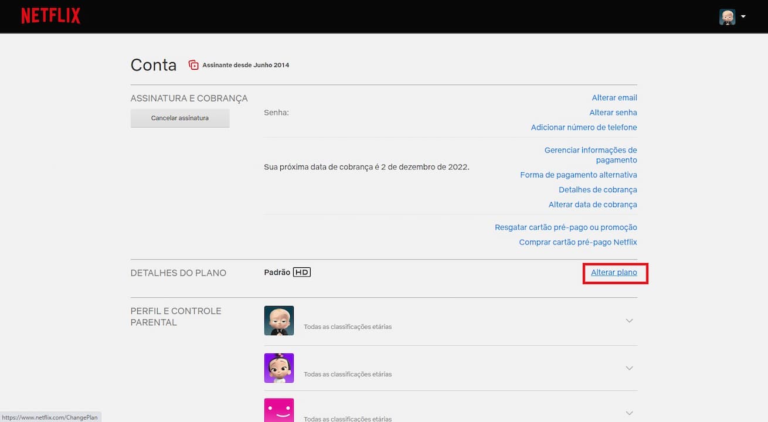Viewport: 768px width, 422px height.
Task: Open Detalhes de cobrança link
Action: [598, 190]
